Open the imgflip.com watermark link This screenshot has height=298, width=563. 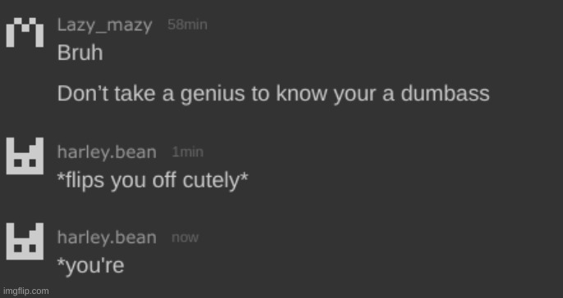tap(26, 291)
